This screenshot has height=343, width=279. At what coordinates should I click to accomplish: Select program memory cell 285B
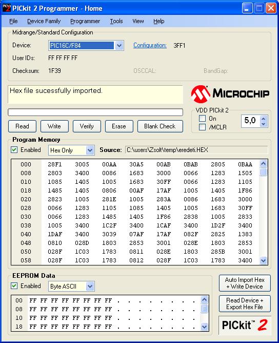point(218,252)
